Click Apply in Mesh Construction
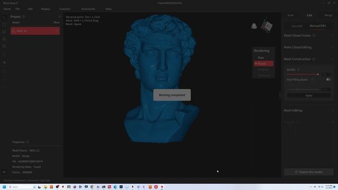The width and height of the screenshot is (338, 190). point(309,96)
